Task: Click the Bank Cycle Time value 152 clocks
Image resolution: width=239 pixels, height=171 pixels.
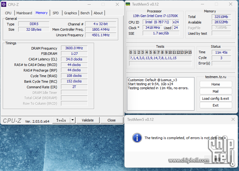Action: pos(74,81)
